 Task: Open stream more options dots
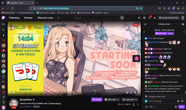pos(138,104)
